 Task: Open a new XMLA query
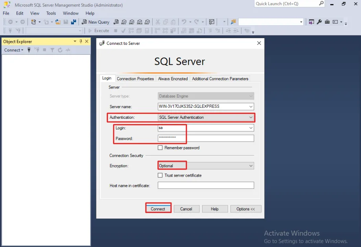140,22
